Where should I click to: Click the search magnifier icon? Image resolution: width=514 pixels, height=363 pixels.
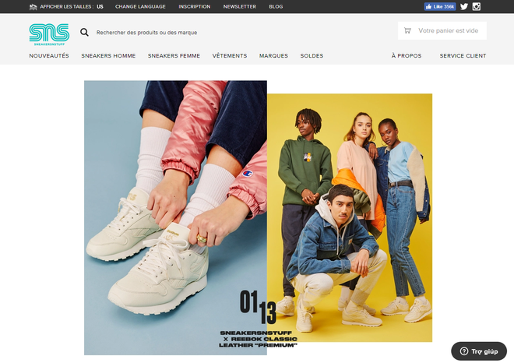point(84,32)
